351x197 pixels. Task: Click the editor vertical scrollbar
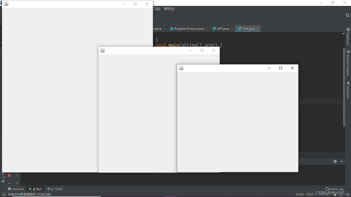[x=344, y=87]
